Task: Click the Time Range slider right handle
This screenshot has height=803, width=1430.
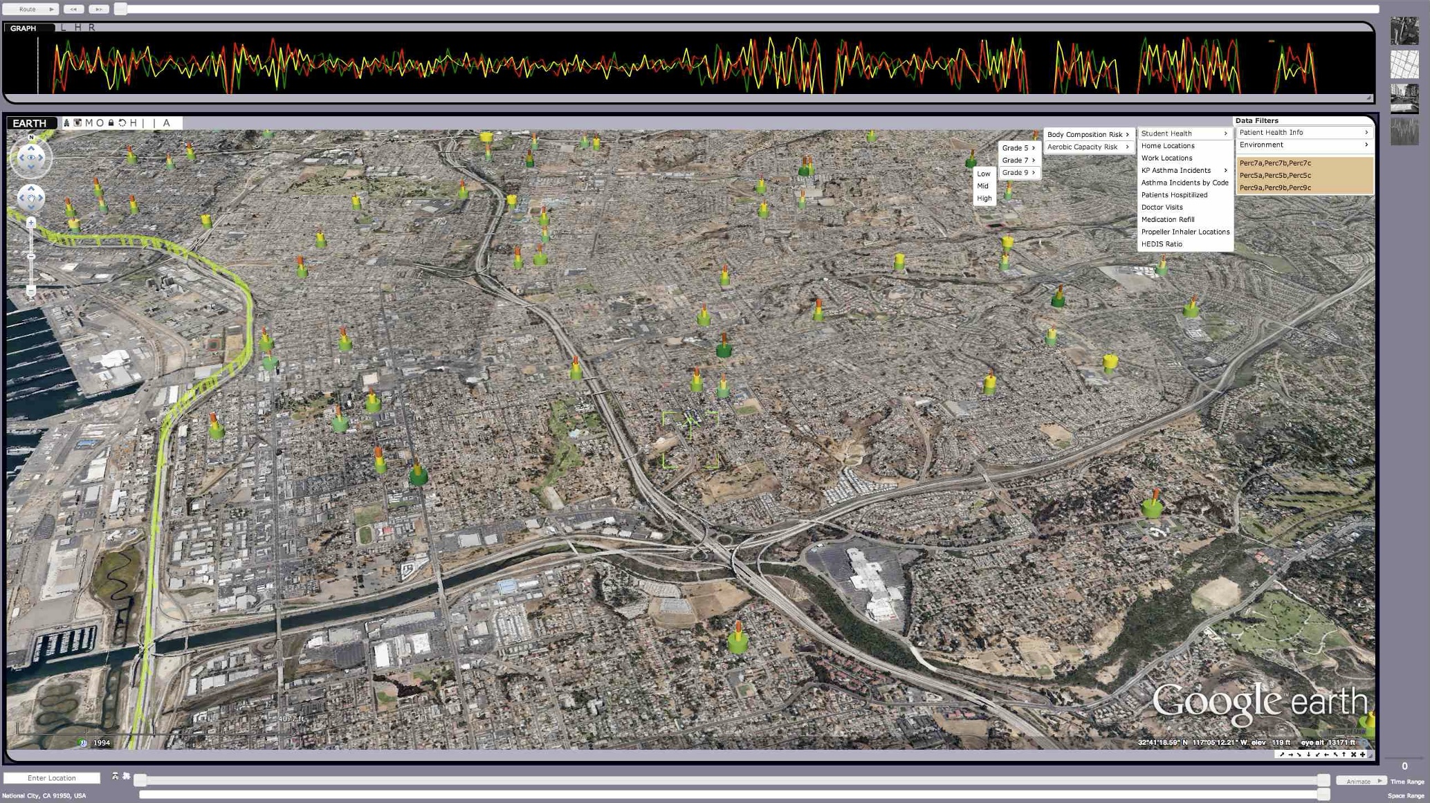Action: pos(1323,780)
